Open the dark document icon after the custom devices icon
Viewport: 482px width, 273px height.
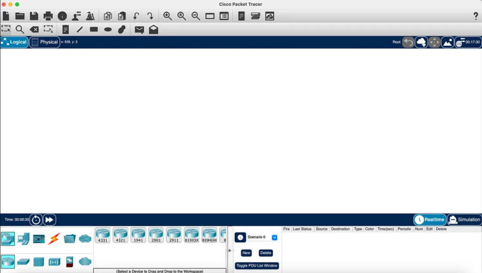pyautogui.click(x=241, y=16)
